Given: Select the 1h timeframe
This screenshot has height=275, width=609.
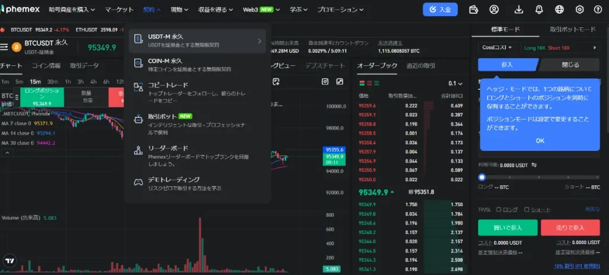Looking at the screenshot, I should click(68, 81).
